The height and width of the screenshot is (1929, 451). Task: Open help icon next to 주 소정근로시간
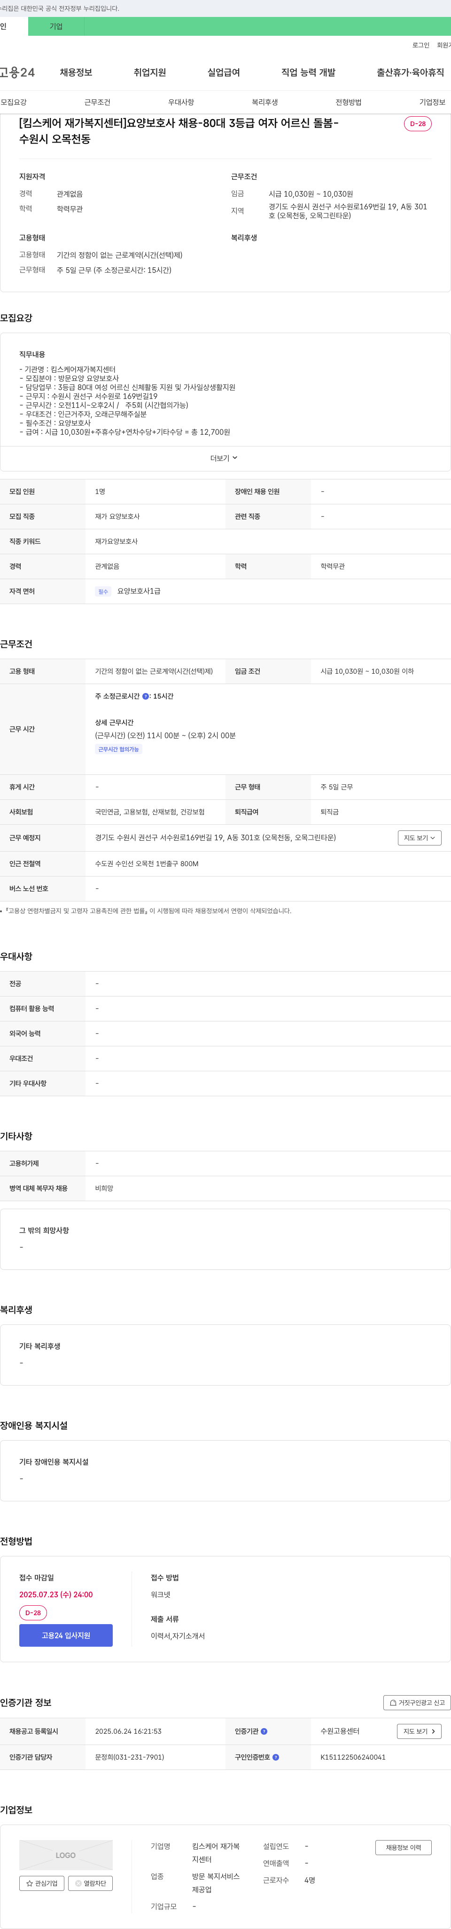pyautogui.click(x=145, y=696)
